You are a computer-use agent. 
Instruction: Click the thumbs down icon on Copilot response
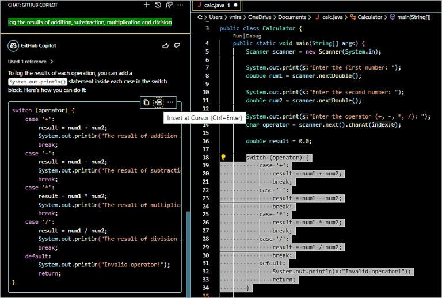(x=177, y=45)
